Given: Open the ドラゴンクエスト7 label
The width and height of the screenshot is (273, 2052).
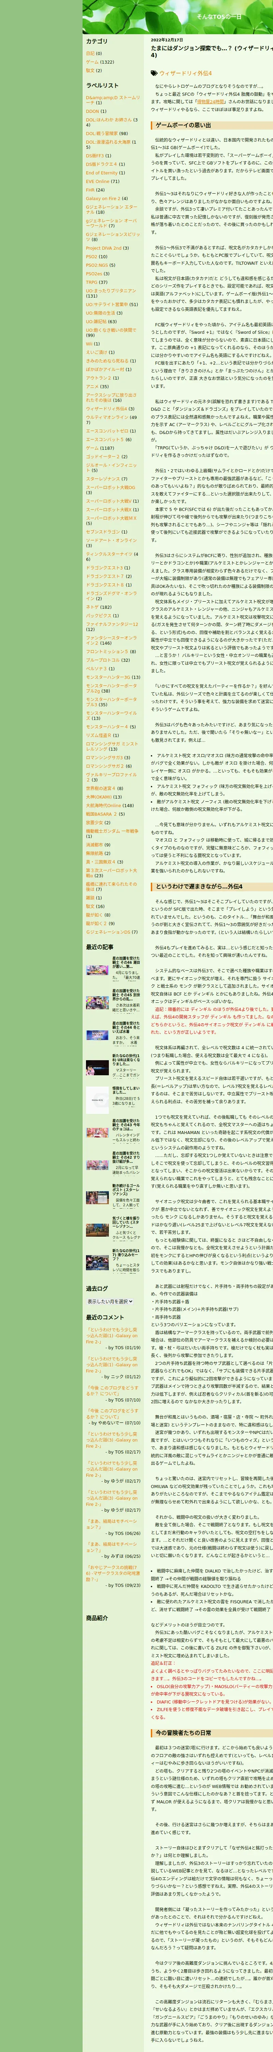Looking at the screenshot, I should (x=105, y=576).
